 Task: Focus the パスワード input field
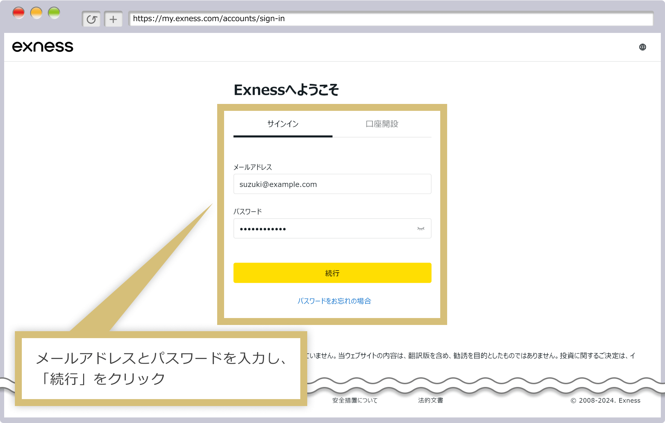(x=332, y=228)
